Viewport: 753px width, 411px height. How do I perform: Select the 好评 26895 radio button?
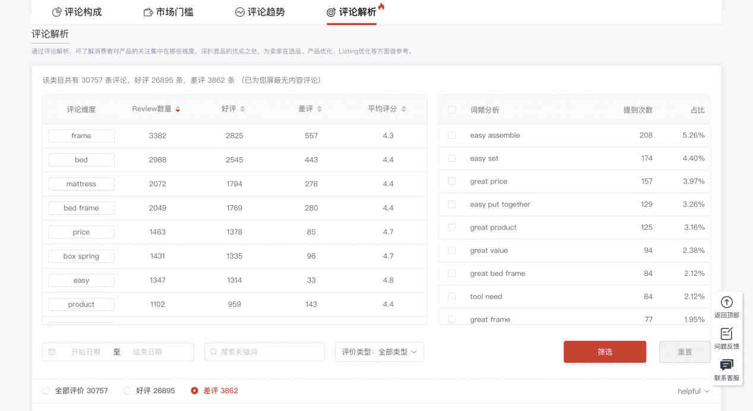pos(127,391)
